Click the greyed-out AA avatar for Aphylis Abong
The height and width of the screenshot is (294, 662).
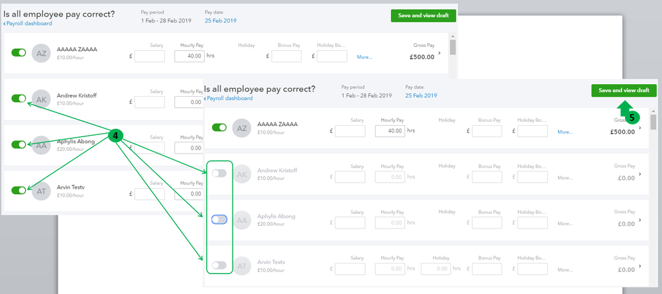[243, 220]
